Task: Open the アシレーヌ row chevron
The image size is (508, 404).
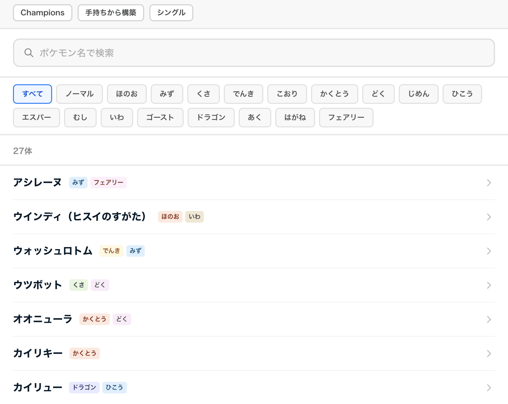Action: pyautogui.click(x=489, y=183)
